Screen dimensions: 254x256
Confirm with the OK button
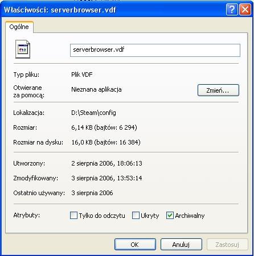(135, 245)
